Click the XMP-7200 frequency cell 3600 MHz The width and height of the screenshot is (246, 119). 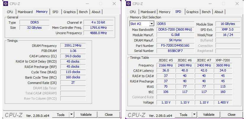[x=223, y=65]
